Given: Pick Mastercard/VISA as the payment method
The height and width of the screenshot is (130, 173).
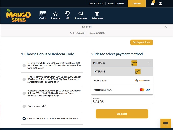Looking at the screenshot, I should click(x=122, y=90).
